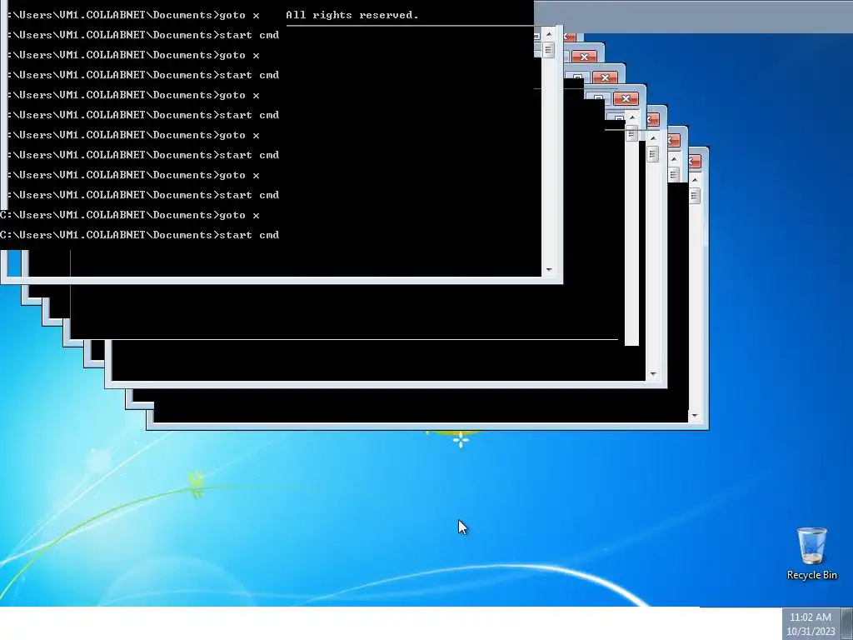Screen dimensions: 853x640
Task: Click the scrollbar thumb in frontmost cmd window
Action: 548,50
